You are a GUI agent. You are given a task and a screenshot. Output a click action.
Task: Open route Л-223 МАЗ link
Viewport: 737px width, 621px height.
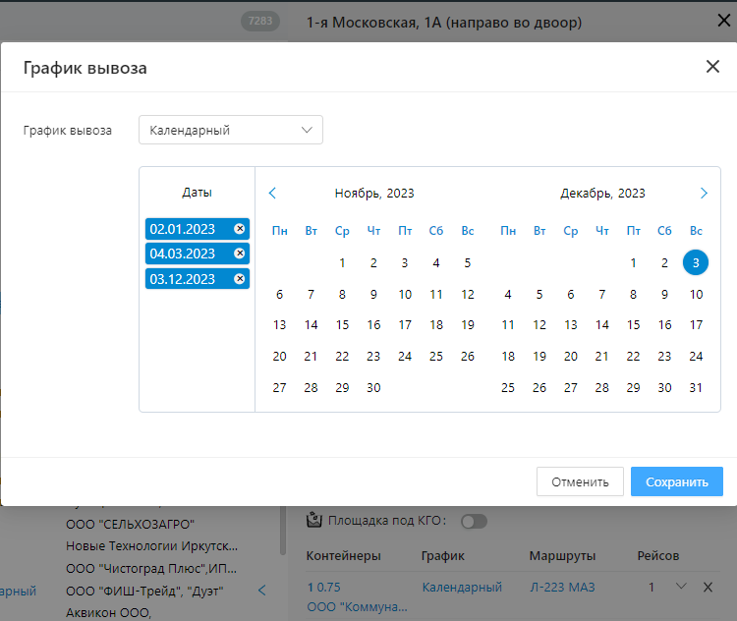tap(562, 588)
